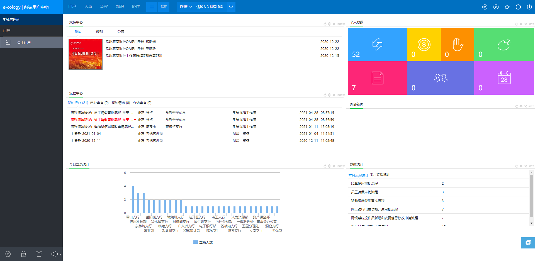Switch to the 通知 tab
The image size is (535, 261).
99,32
